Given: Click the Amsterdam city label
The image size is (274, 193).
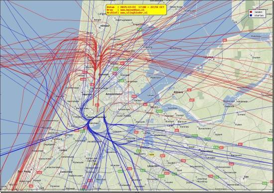Looking at the screenshot, I should [x=114, y=94].
